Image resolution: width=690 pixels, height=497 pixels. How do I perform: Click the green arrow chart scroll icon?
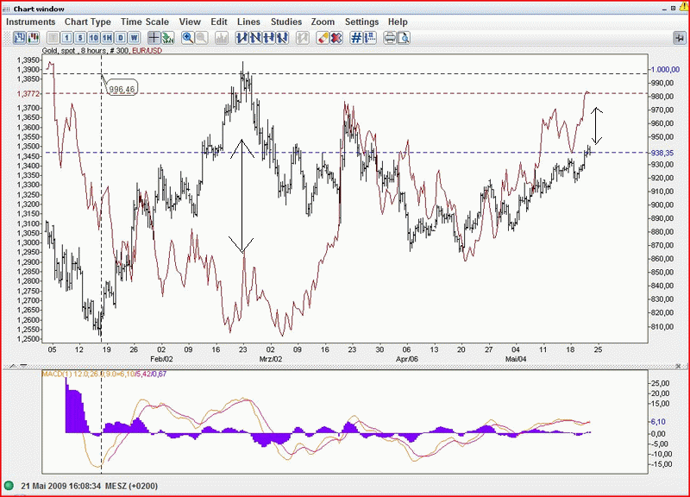(167, 38)
